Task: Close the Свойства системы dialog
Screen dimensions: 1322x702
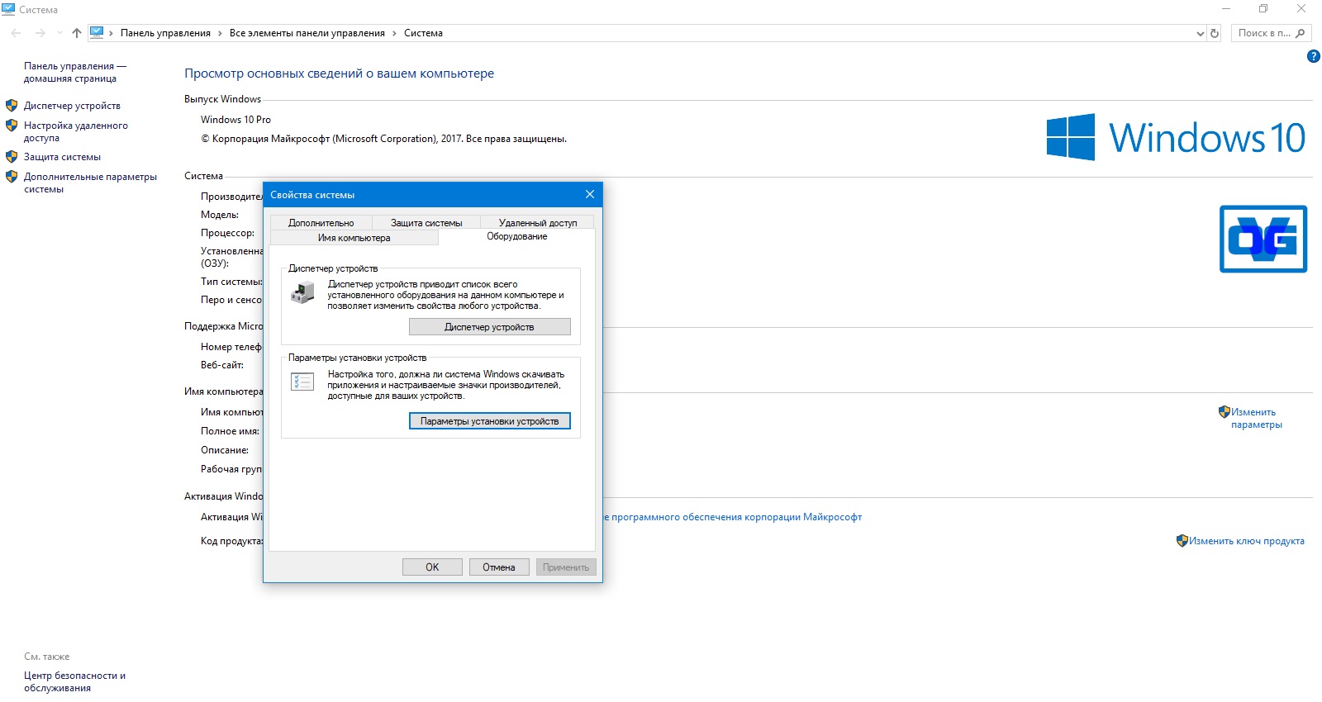Action: click(x=590, y=194)
